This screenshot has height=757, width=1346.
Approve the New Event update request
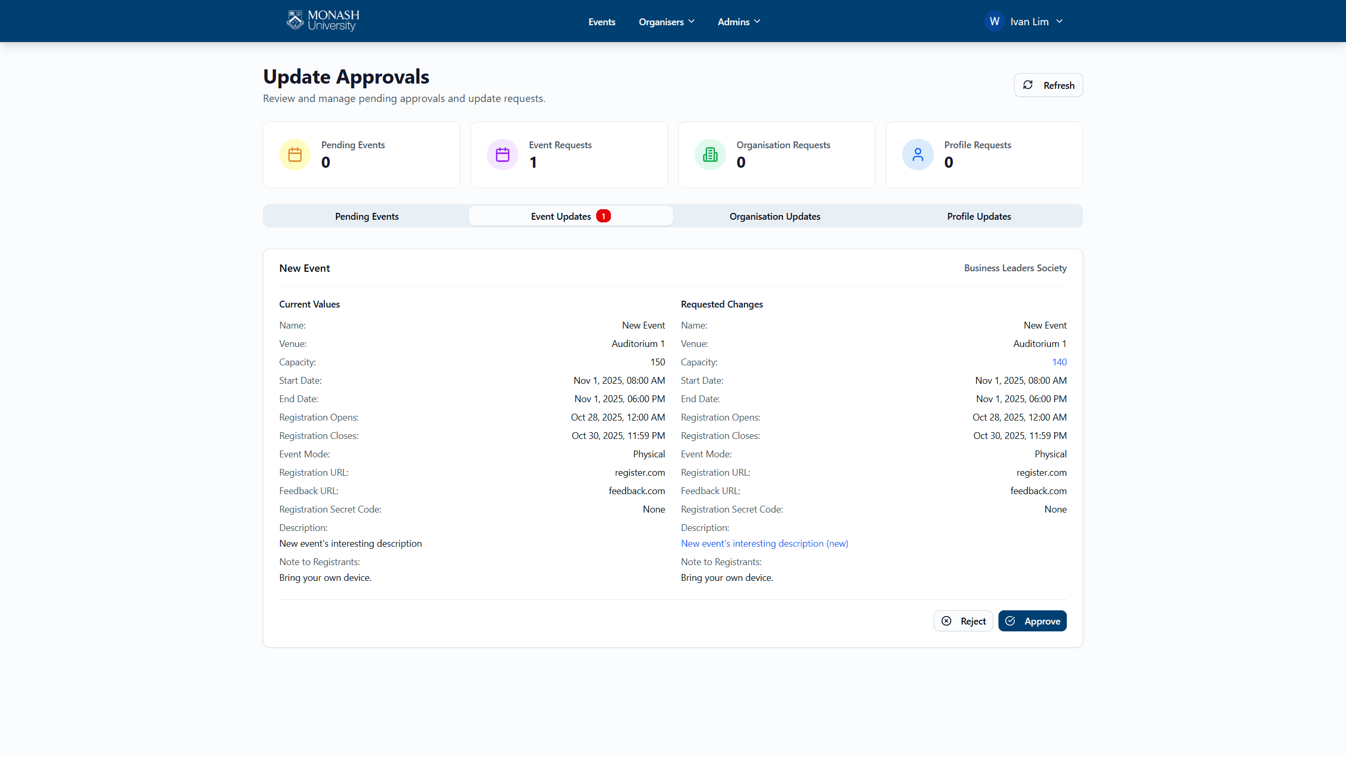(1032, 621)
